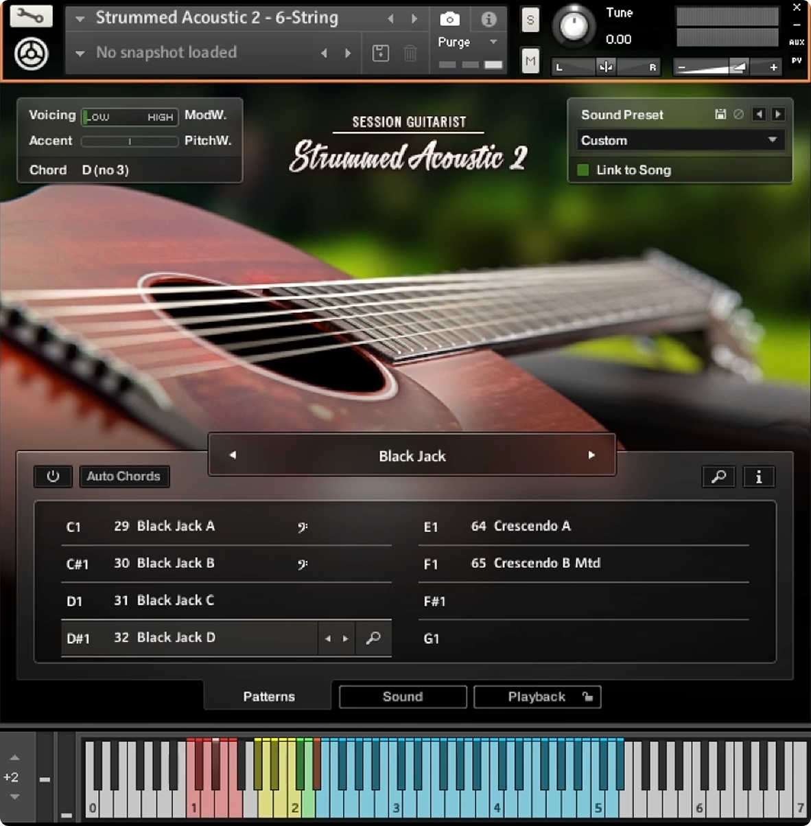
Task: Open the song browser magnifier icon
Action: 718,477
